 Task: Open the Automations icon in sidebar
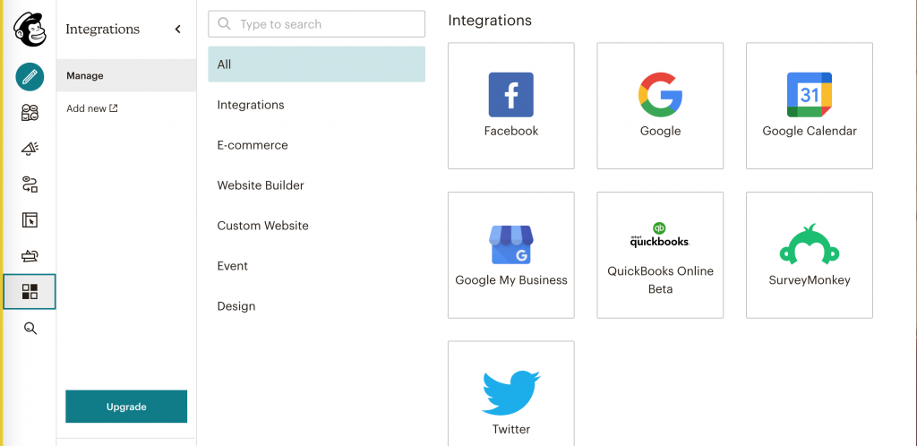(30, 184)
